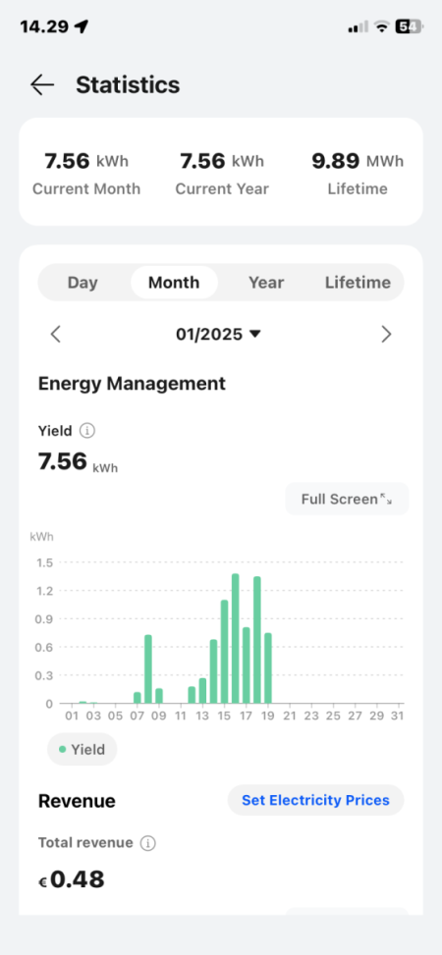This screenshot has width=442, height=955.
Task: Tap the battery indicator in status bar
Action: point(409,27)
